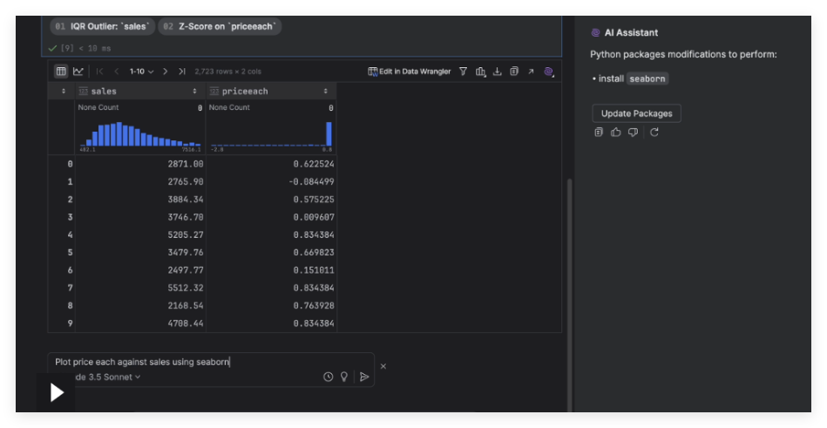Copy the table to clipboard
This screenshot has height=428, width=827.
click(513, 71)
